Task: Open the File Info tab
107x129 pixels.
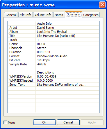Action: 26,15
